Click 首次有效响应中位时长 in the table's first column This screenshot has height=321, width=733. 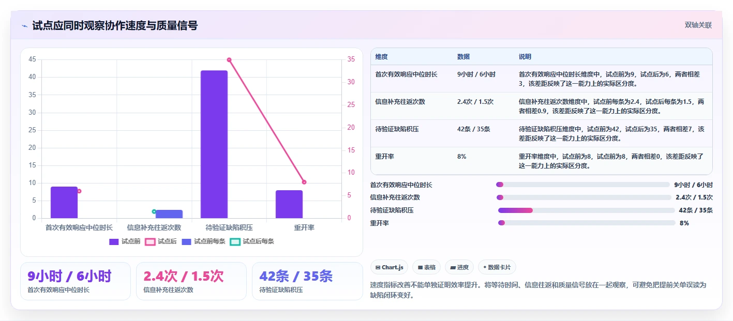click(x=407, y=74)
